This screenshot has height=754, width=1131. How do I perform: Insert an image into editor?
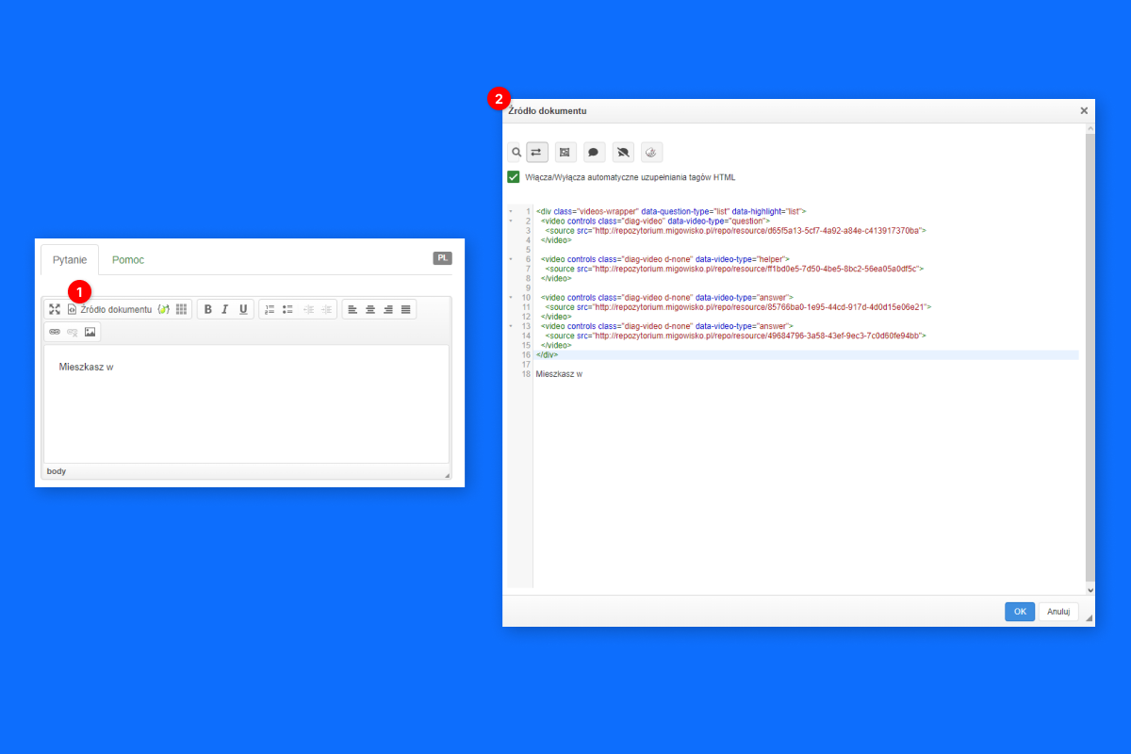[90, 332]
